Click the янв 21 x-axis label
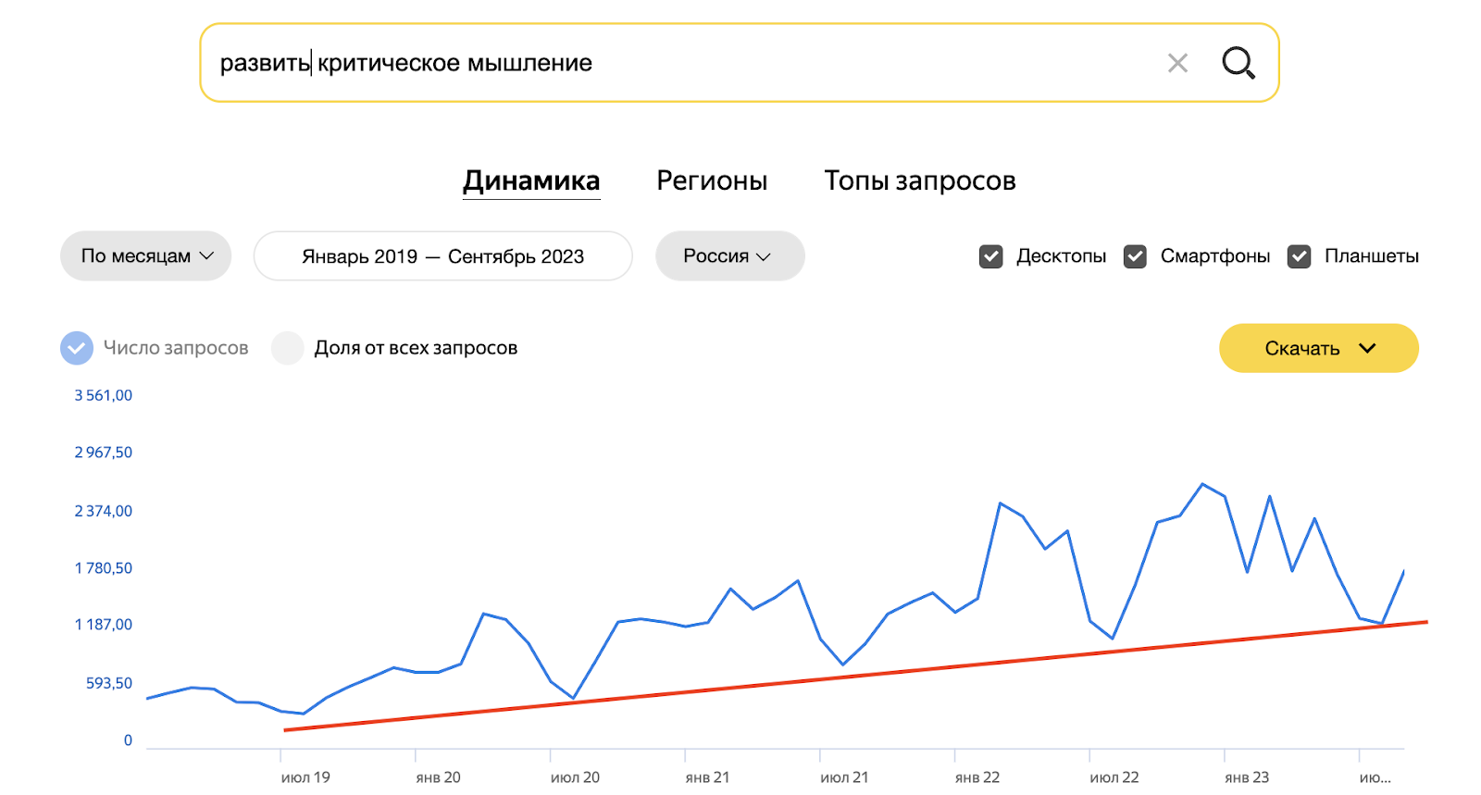The image size is (1481, 795). 707,777
